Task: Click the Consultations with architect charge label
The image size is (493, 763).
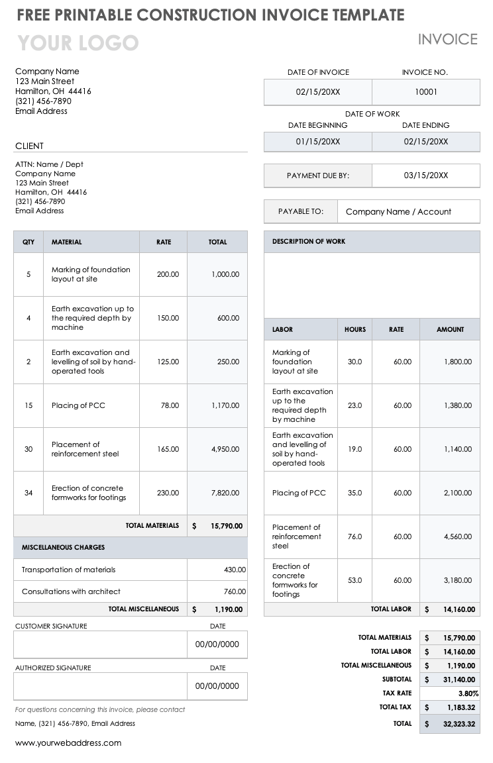Action: [72, 591]
